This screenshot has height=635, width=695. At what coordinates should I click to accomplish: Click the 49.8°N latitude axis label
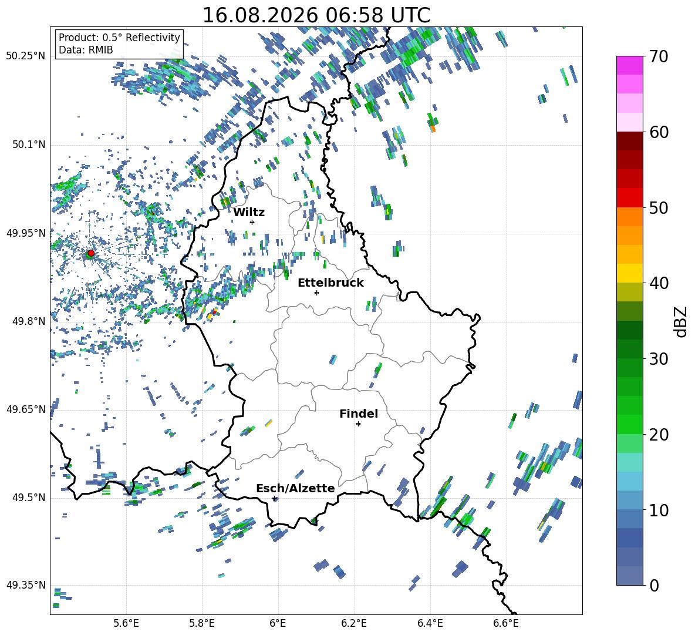[x=26, y=321]
